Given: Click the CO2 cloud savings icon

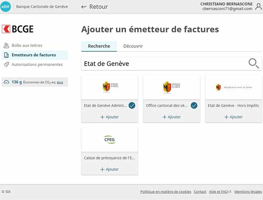Looking at the screenshot, I should click(x=6, y=82).
